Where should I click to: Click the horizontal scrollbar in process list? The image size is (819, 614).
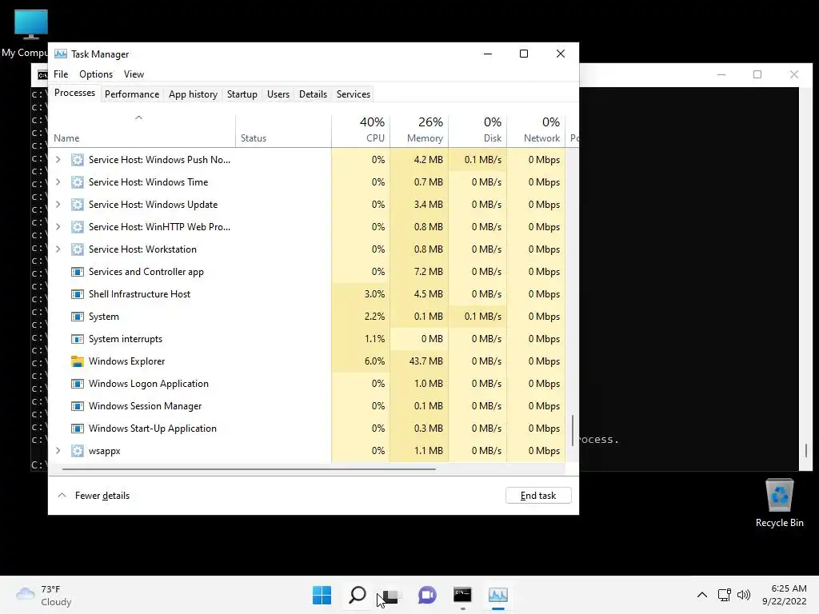pyautogui.click(x=249, y=468)
